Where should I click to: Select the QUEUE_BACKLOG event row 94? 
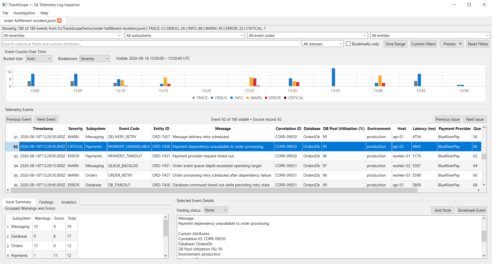pos(243,166)
